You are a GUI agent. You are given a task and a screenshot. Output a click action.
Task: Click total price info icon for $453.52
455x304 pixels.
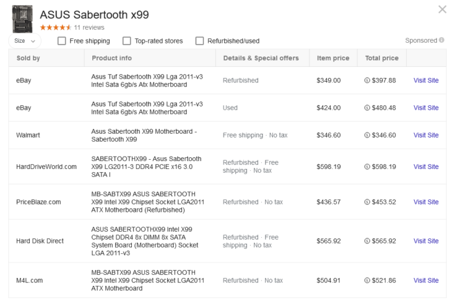click(368, 202)
